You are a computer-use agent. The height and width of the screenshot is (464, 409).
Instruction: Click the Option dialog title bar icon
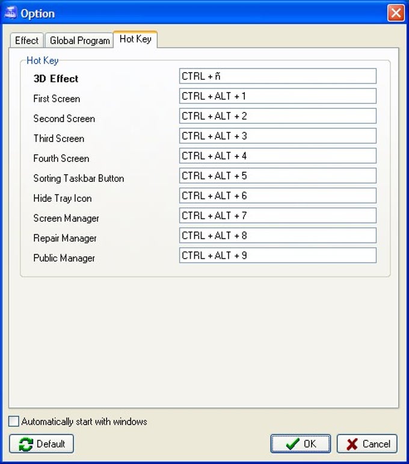(11, 13)
